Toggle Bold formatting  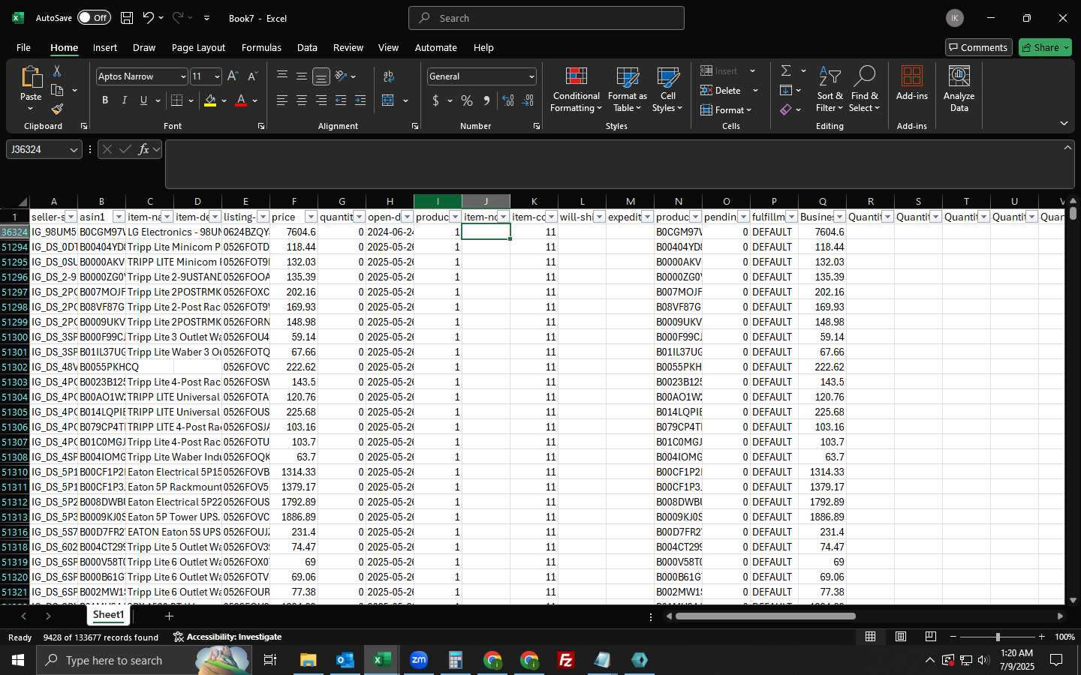(x=105, y=100)
